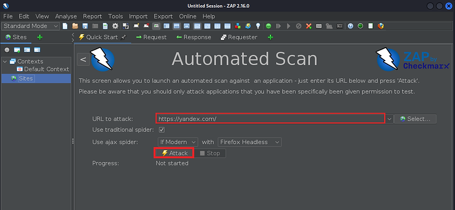This screenshot has width=455, height=210.
Task: Click the tab icon with red X
Action: tap(147, 26)
